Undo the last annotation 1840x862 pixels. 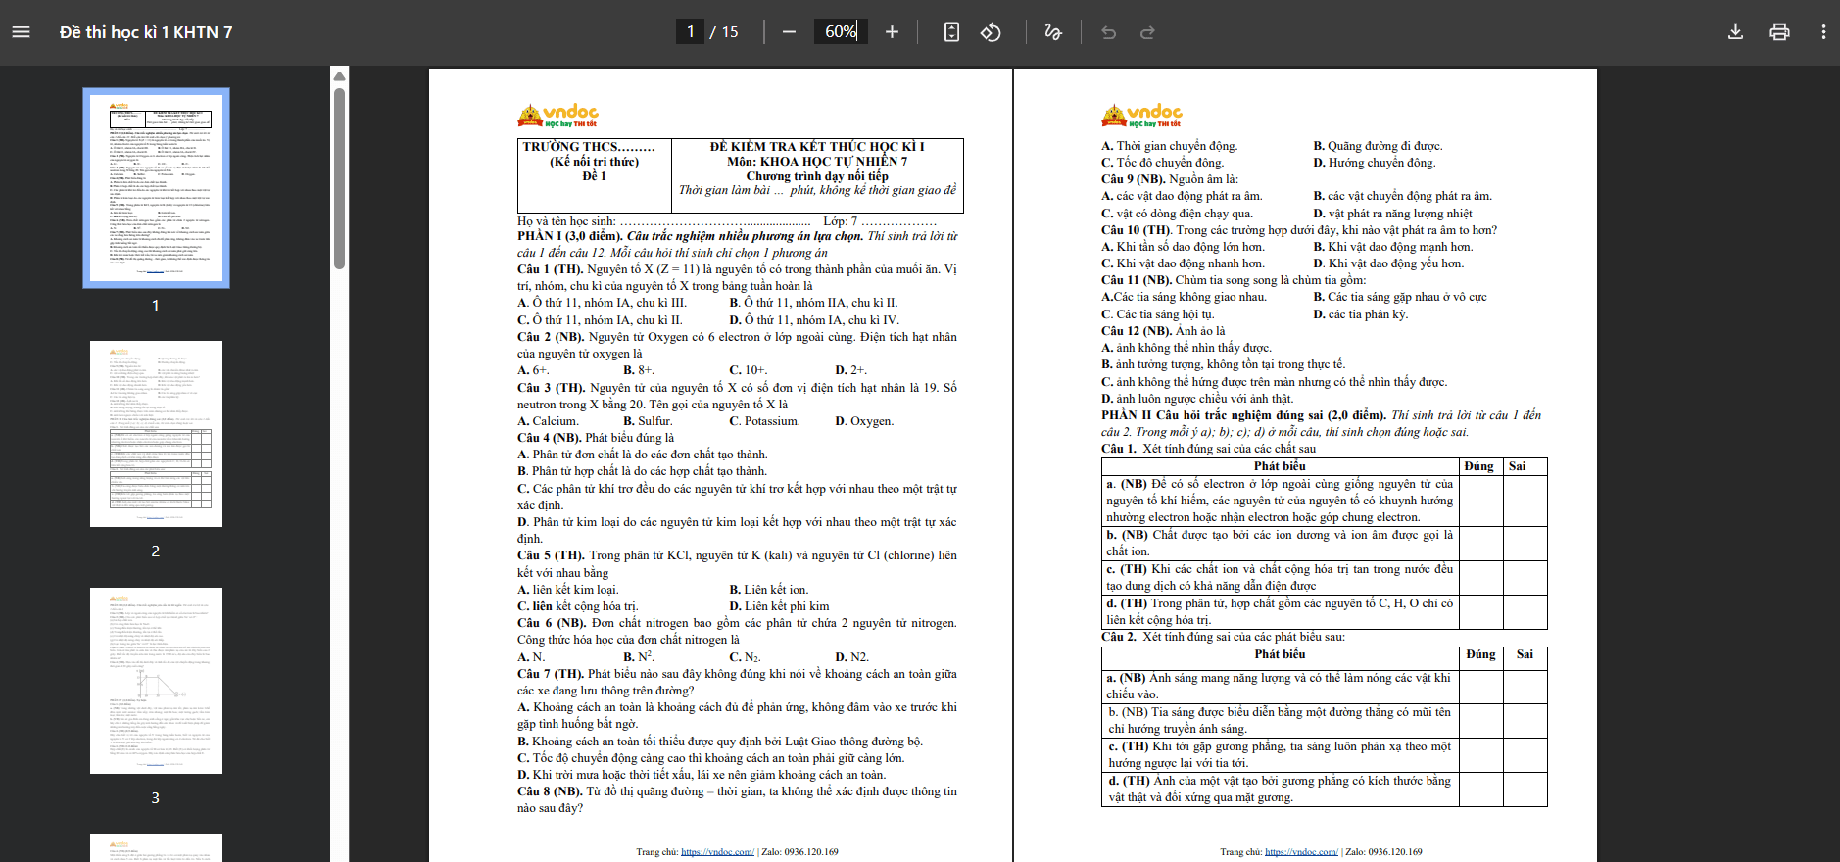click(1109, 32)
